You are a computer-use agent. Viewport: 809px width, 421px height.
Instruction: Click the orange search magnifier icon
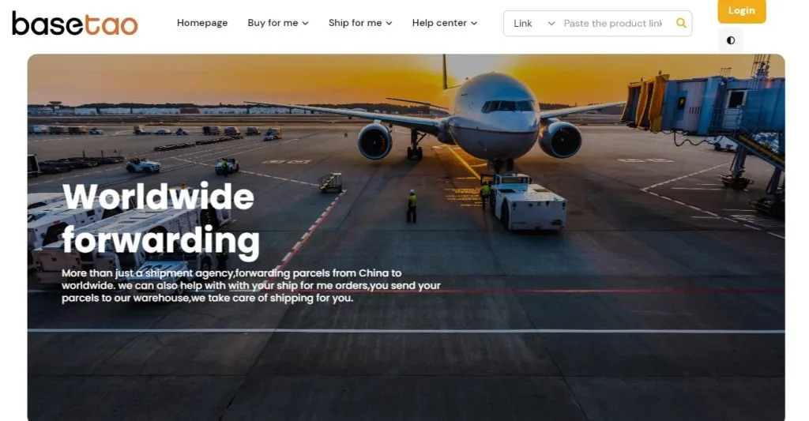[681, 23]
